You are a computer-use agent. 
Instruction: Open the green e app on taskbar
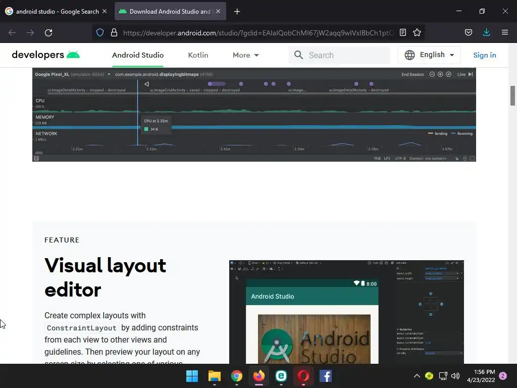click(x=281, y=376)
